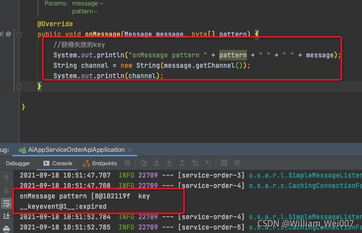Click the orange Endpoints tab icon
The height and width of the screenshot is (233, 362).
pos(86,163)
